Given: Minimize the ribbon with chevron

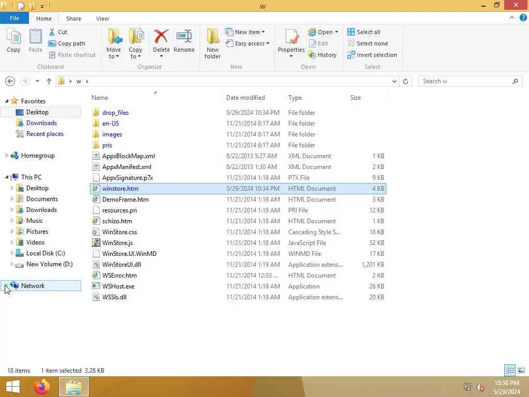Looking at the screenshot, I should (x=512, y=18).
